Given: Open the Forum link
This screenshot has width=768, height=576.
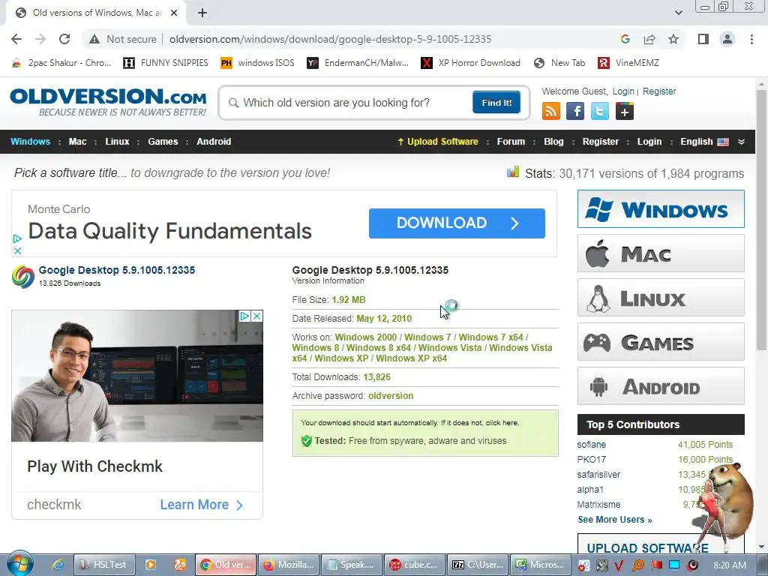Looking at the screenshot, I should (511, 142).
